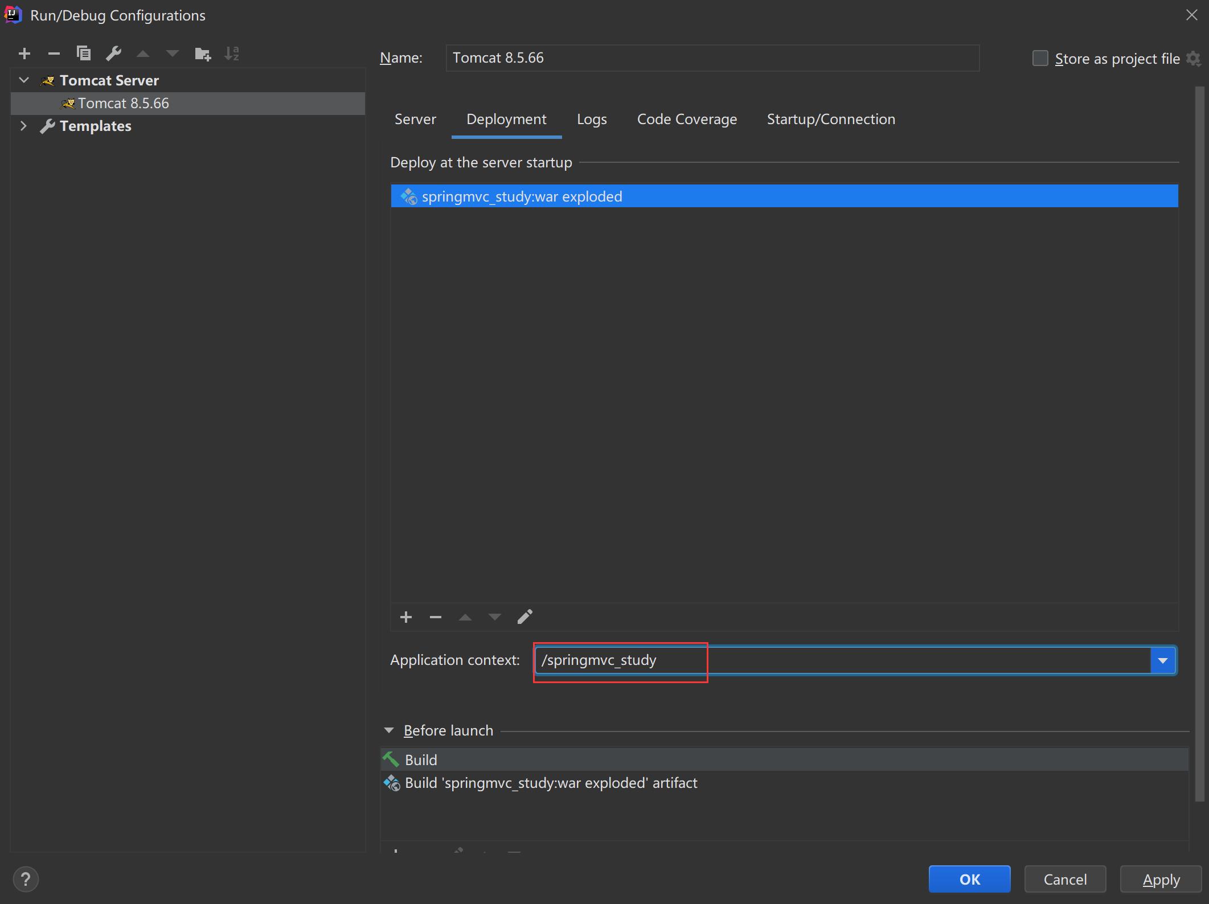Click the artifact icon in deployment list

pos(408,196)
